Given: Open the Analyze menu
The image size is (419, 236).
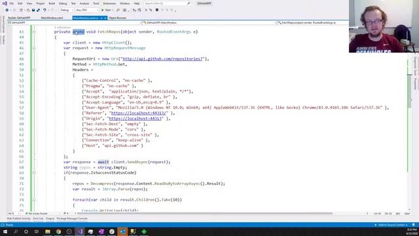Looking at the screenshot, I should (84, 3).
